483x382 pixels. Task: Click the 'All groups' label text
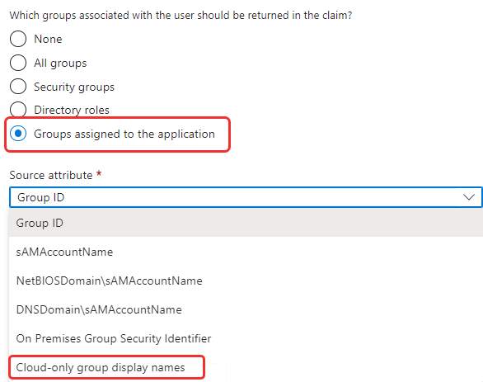point(60,64)
